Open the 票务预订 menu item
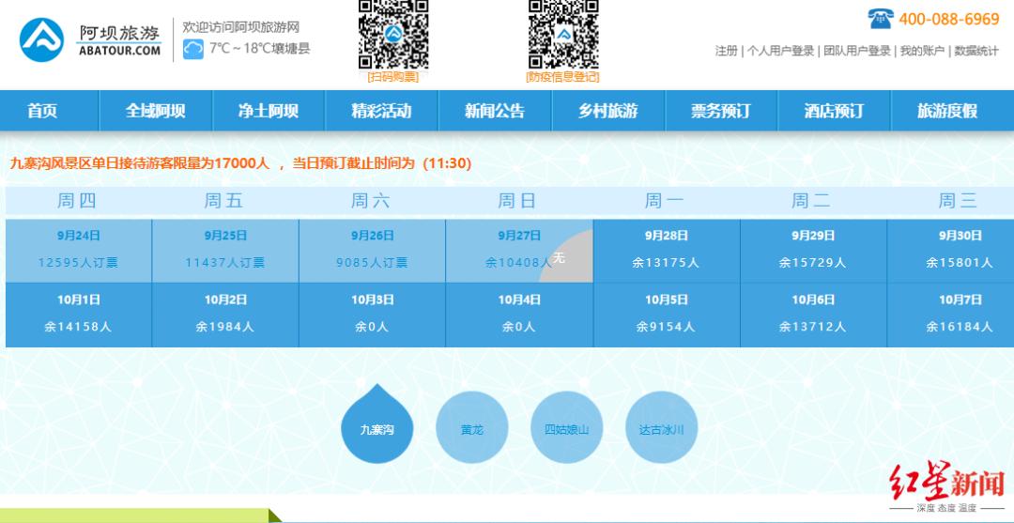Image resolution: width=1014 pixels, height=523 pixels. pyautogui.click(x=720, y=111)
